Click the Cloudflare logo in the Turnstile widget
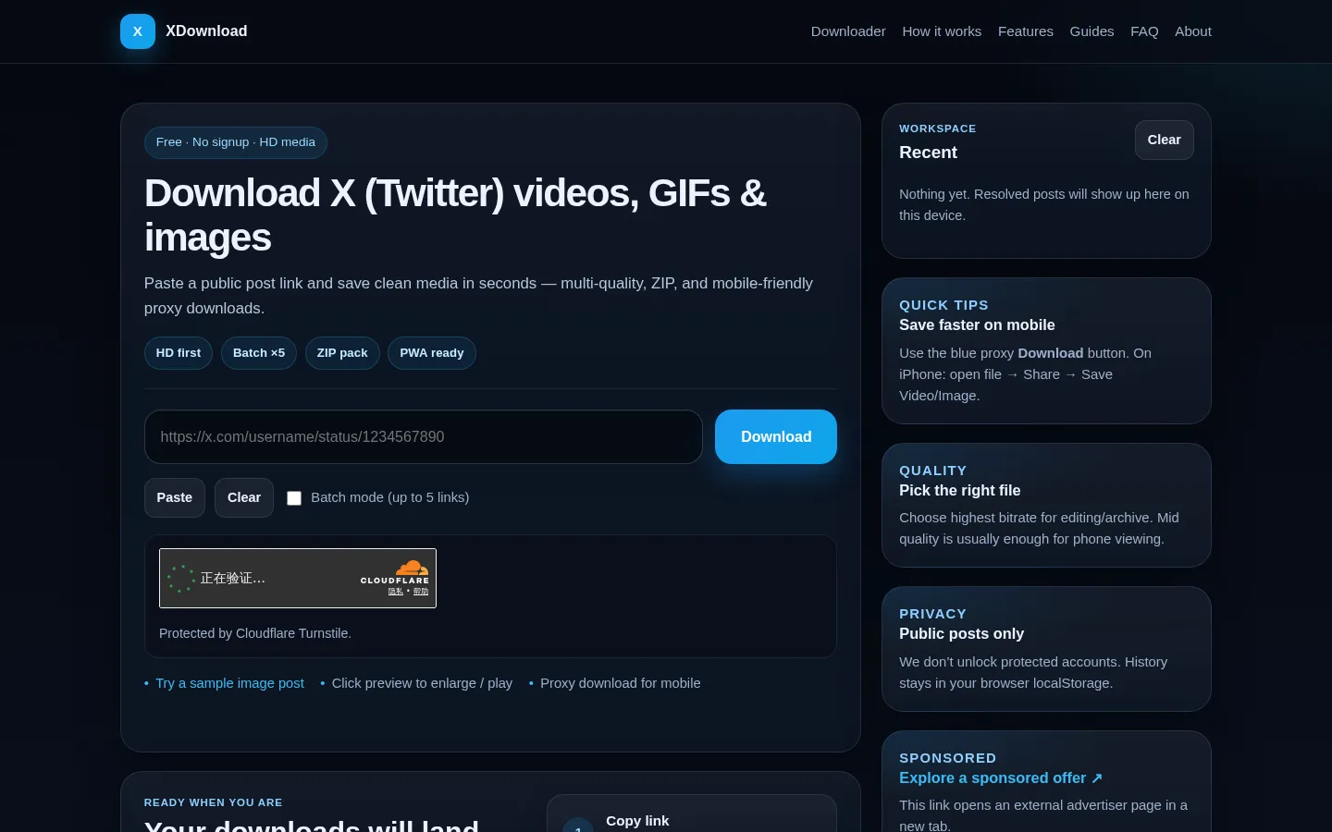This screenshot has height=832, width=1332. (395, 572)
